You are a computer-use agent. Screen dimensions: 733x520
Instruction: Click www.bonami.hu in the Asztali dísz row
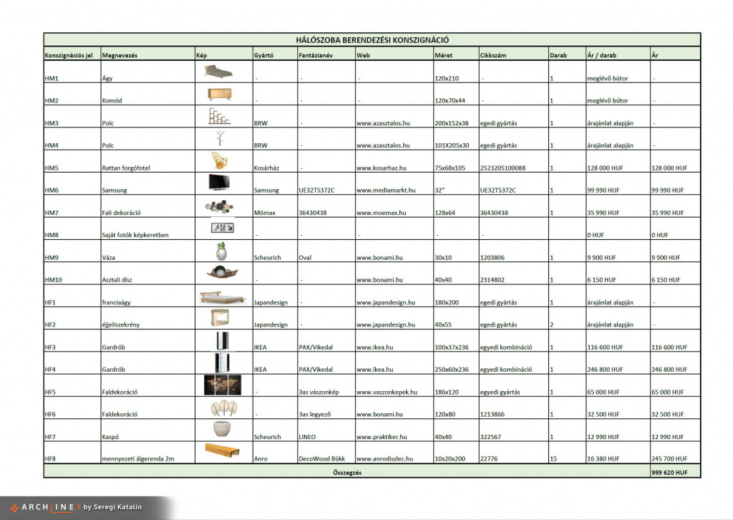coord(379,280)
